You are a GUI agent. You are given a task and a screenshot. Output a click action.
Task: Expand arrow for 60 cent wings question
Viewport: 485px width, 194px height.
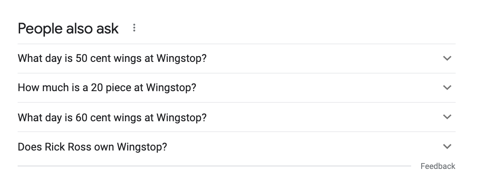[447, 117]
